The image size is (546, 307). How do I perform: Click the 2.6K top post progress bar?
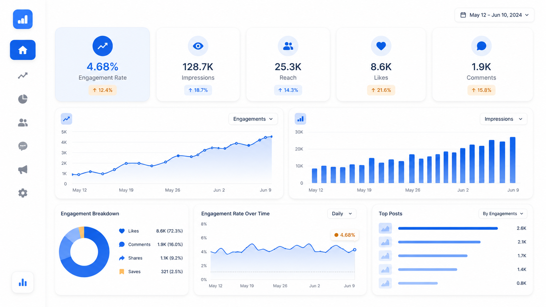click(448, 228)
